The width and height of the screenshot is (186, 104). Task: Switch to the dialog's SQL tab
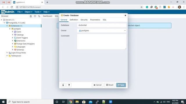pyautogui.click(x=105, y=20)
